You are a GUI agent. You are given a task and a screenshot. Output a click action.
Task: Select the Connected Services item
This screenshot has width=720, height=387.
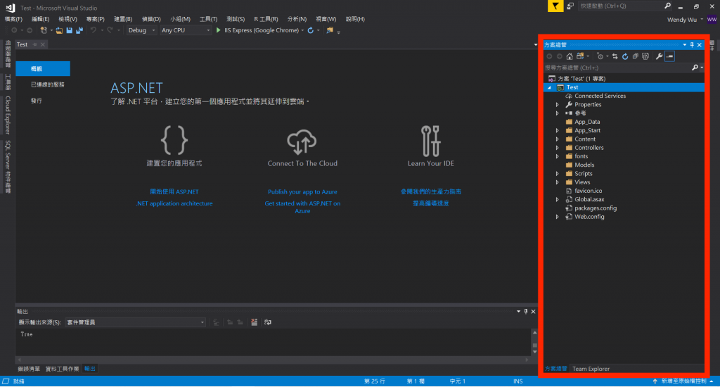(600, 96)
